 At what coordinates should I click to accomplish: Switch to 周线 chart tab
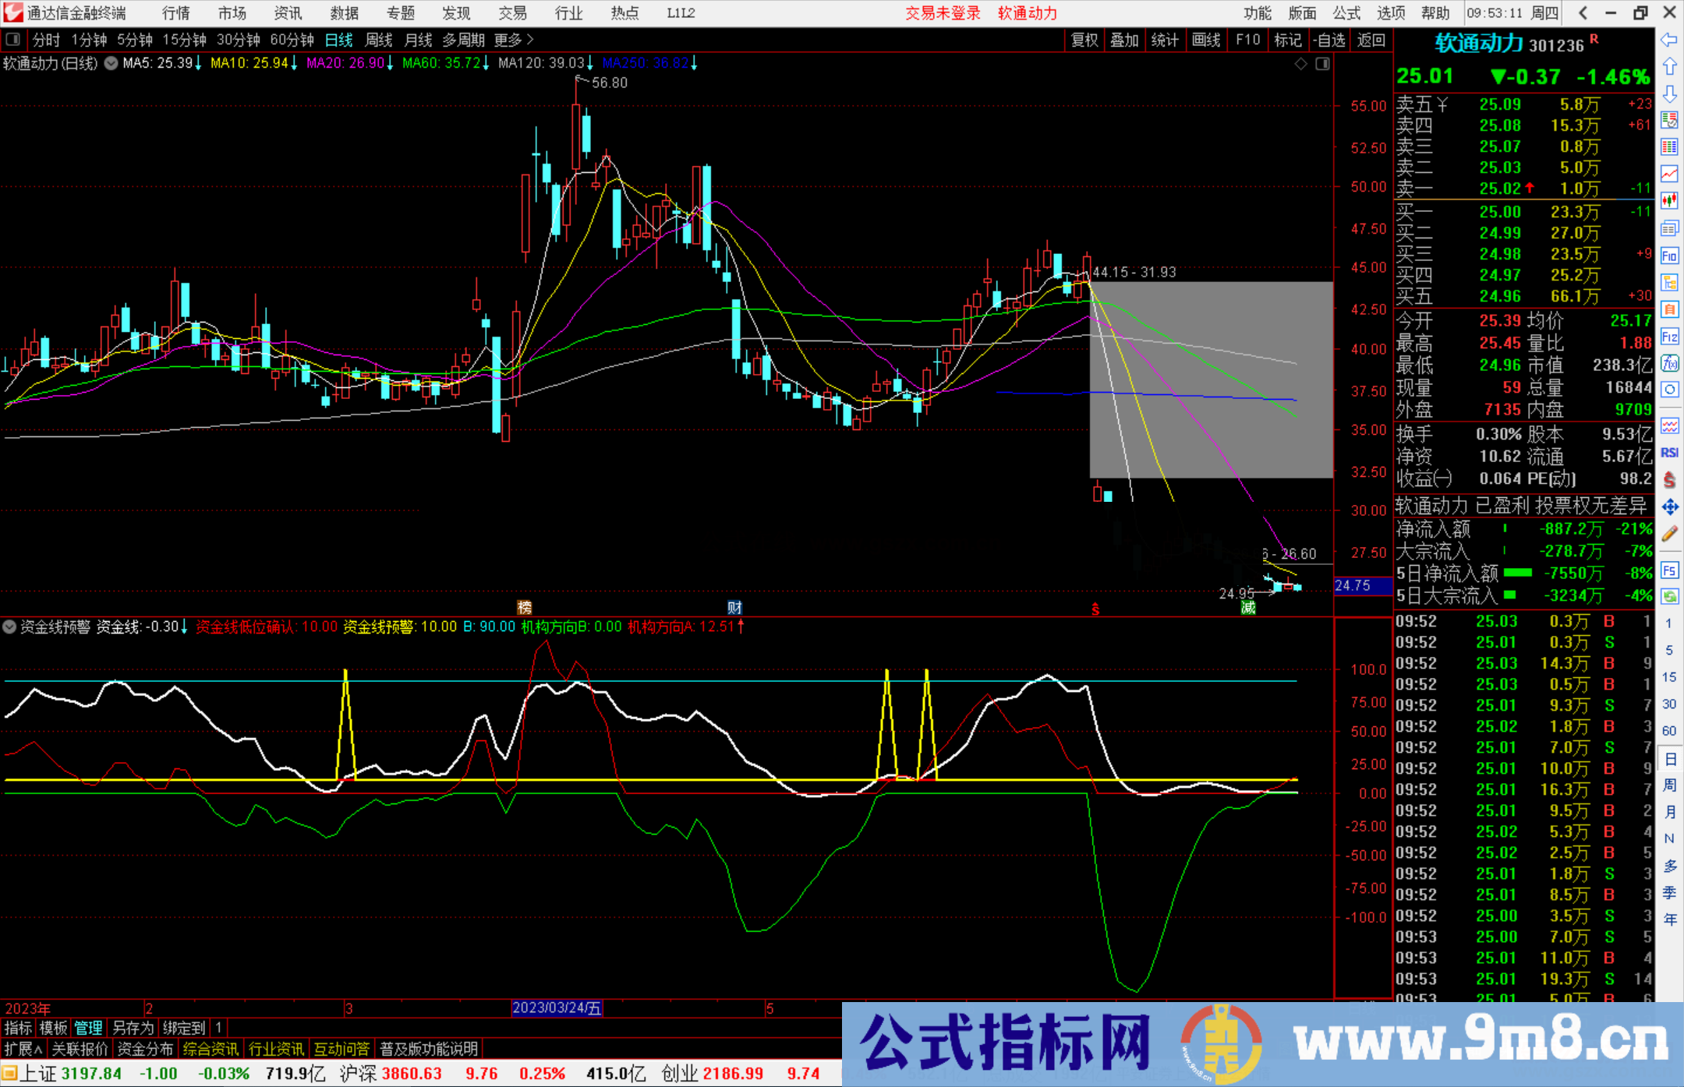pos(379,40)
